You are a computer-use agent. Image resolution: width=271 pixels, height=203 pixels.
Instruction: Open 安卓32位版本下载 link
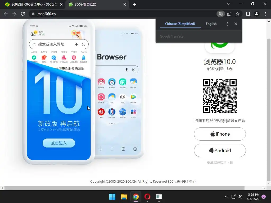pyautogui.click(x=220, y=163)
